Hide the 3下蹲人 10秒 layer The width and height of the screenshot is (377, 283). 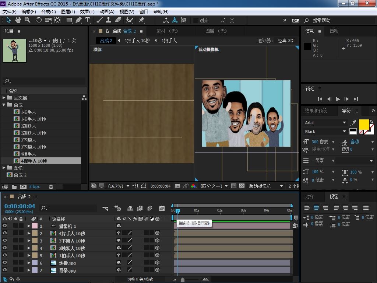point(4,240)
